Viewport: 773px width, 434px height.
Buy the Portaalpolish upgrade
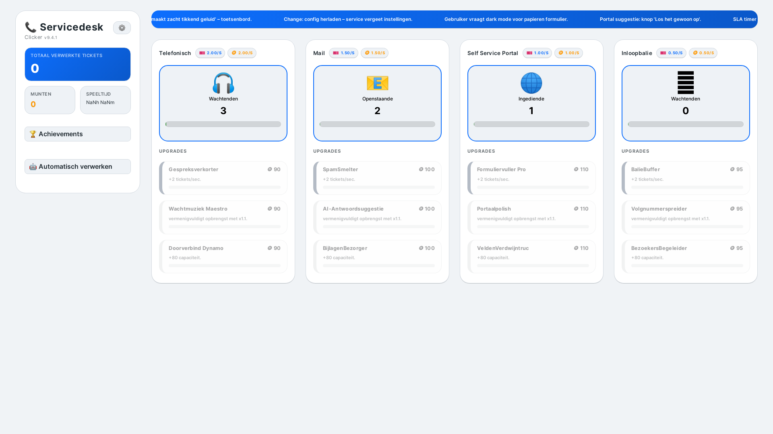click(531, 217)
